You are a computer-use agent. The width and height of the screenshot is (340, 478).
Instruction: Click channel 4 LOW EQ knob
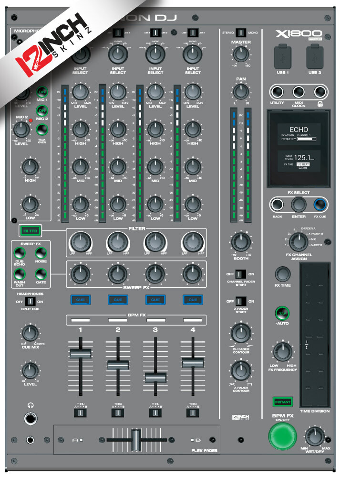(x=193, y=204)
